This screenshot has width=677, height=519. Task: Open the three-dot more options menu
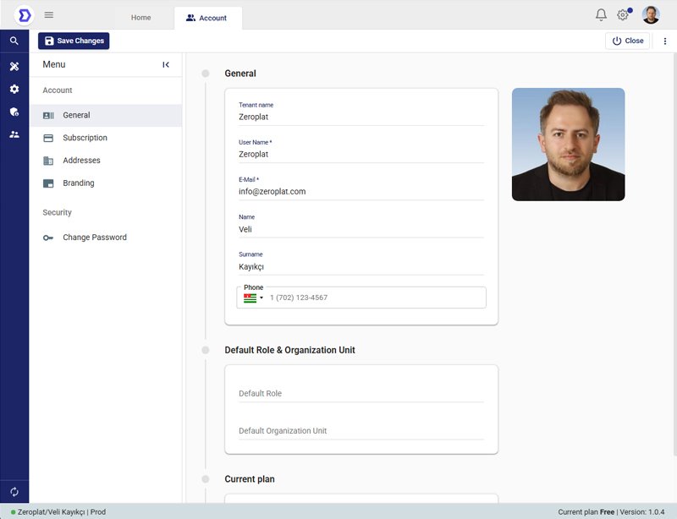(665, 41)
